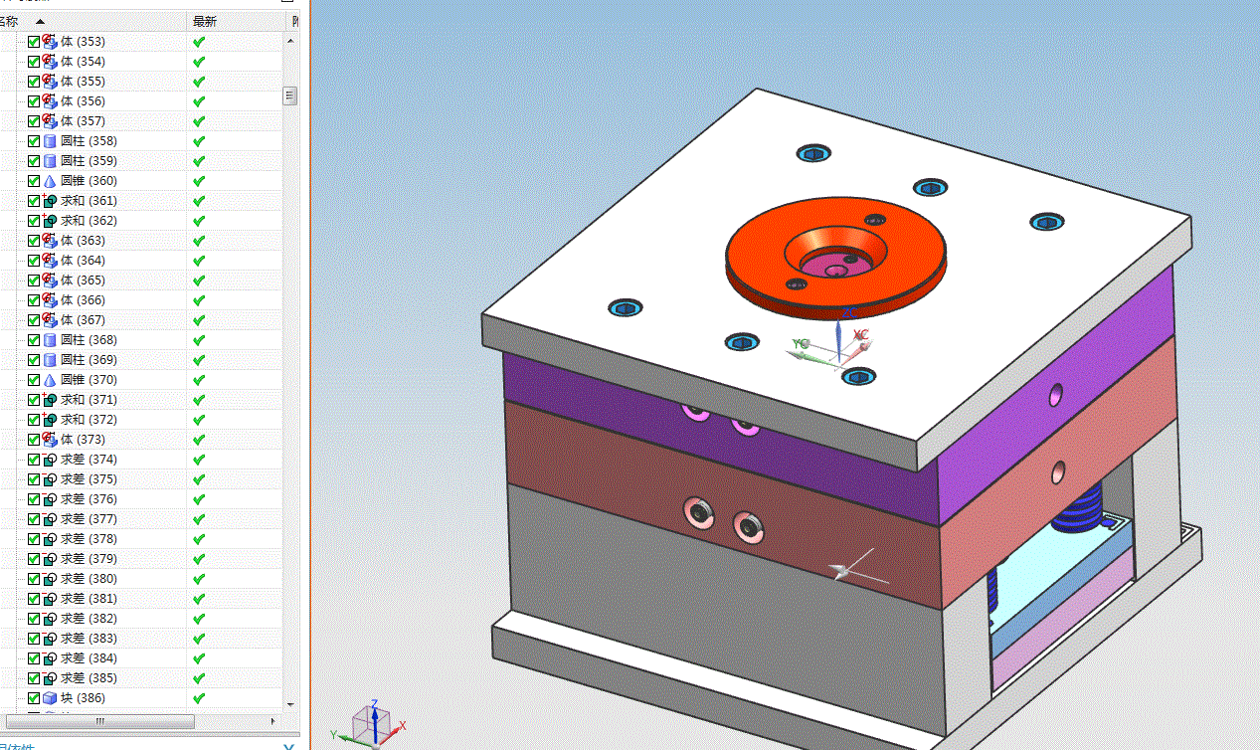This screenshot has width=1260, height=750.
Task: Select the row labeled 体 (354)
Action: (142, 61)
